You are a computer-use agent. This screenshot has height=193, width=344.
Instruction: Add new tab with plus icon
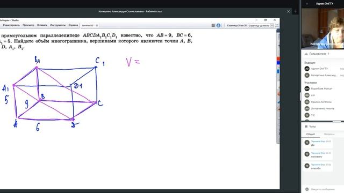point(295,11)
